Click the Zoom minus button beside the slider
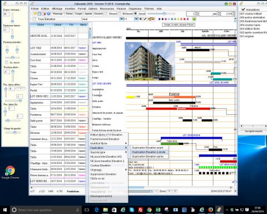This screenshot has width=267, height=214. click(156, 191)
